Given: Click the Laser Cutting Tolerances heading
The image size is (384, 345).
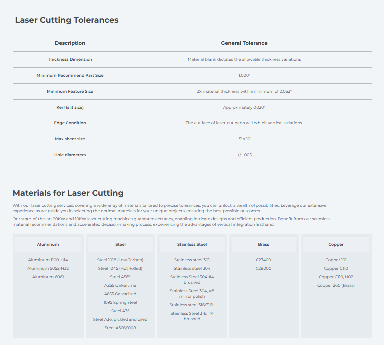Looking at the screenshot, I should [x=67, y=20].
